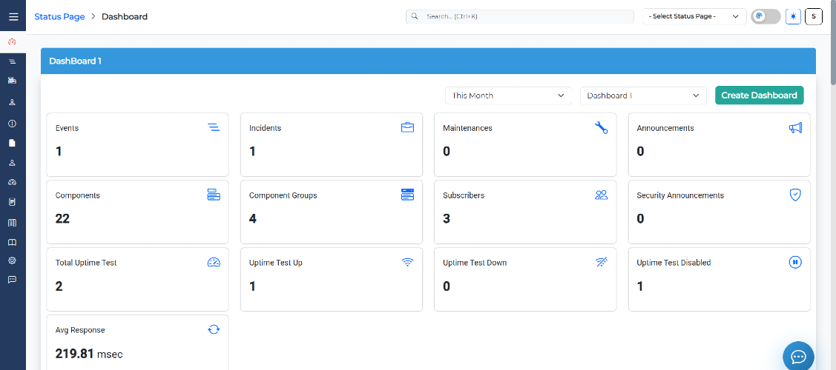Open the alert exclamation sidebar icon
This screenshot has height=370, width=836.
point(13,124)
